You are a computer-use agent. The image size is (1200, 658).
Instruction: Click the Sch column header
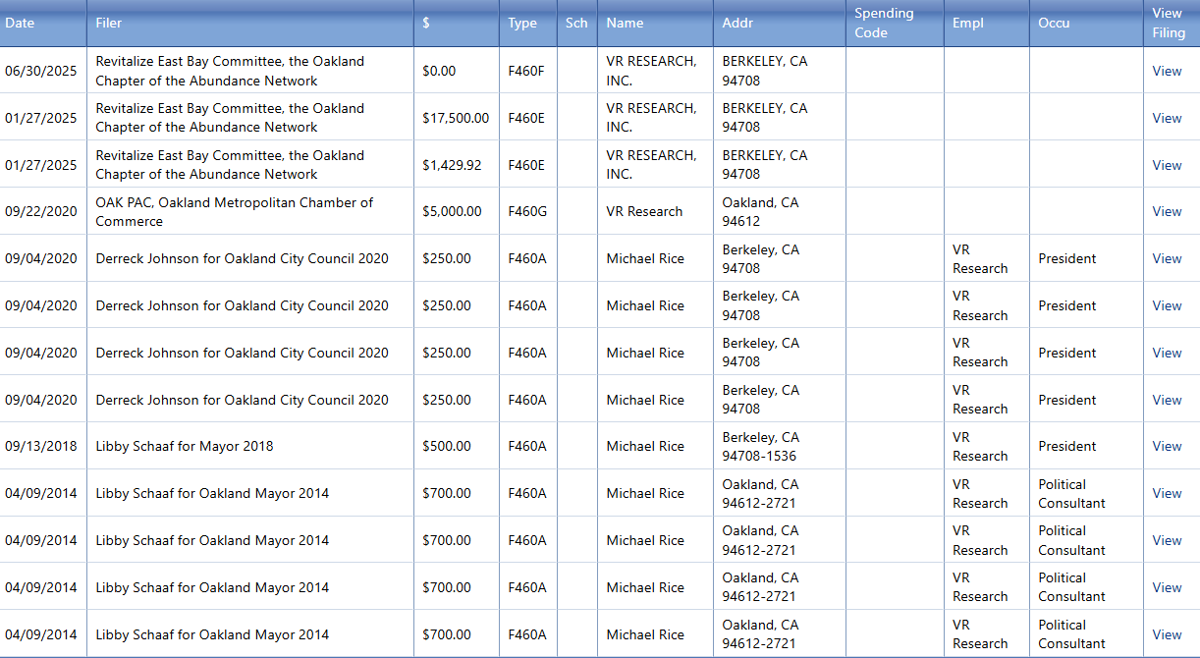[x=576, y=23]
